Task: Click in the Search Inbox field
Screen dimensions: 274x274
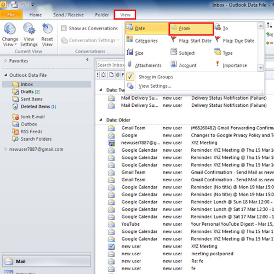Action: [x=111, y=65]
